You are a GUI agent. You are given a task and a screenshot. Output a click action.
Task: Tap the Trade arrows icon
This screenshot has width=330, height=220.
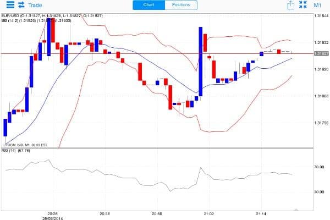click(21, 5)
